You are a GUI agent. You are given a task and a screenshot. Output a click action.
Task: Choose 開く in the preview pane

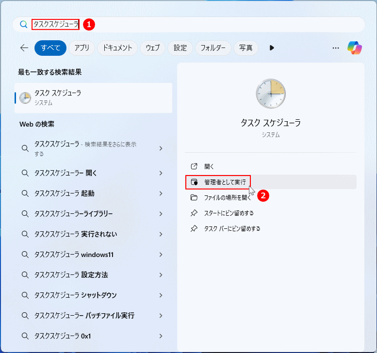tap(271, 166)
